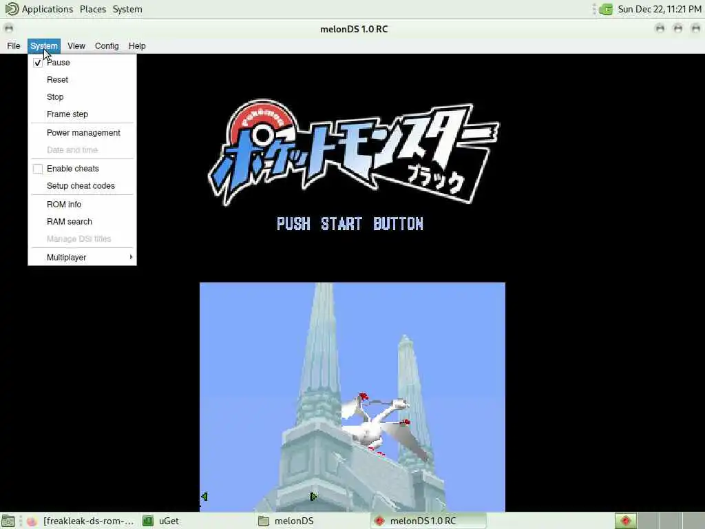
Task: Open the Places menu in top panel
Action: point(93,9)
